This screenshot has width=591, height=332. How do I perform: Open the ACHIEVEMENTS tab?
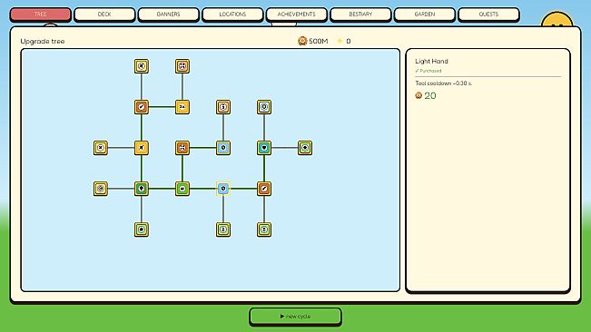[x=297, y=15]
